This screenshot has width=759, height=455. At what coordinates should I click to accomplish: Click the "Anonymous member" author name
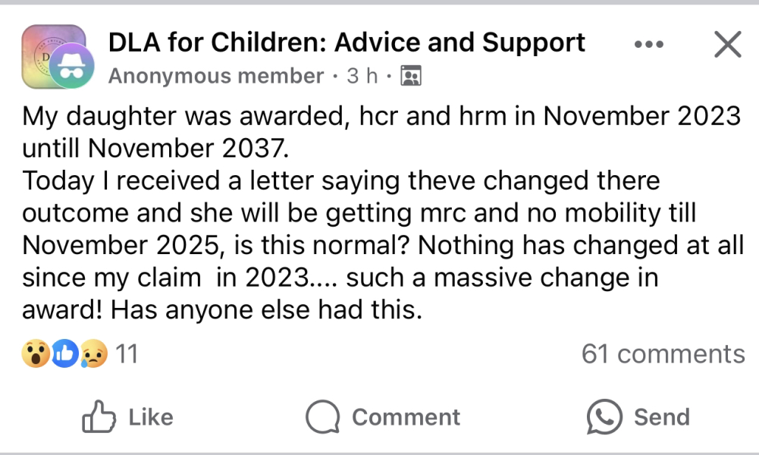click(x=216, y=76)
